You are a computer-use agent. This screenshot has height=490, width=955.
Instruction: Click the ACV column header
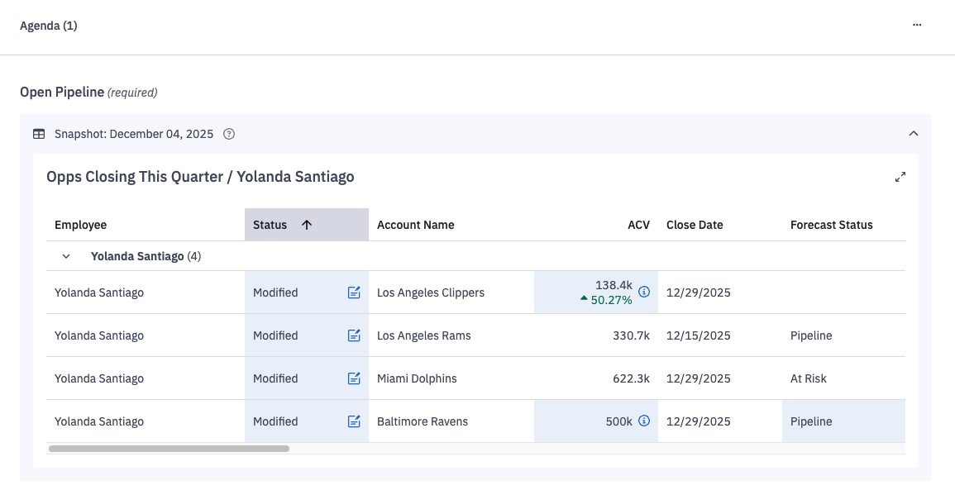pos(638,225)
